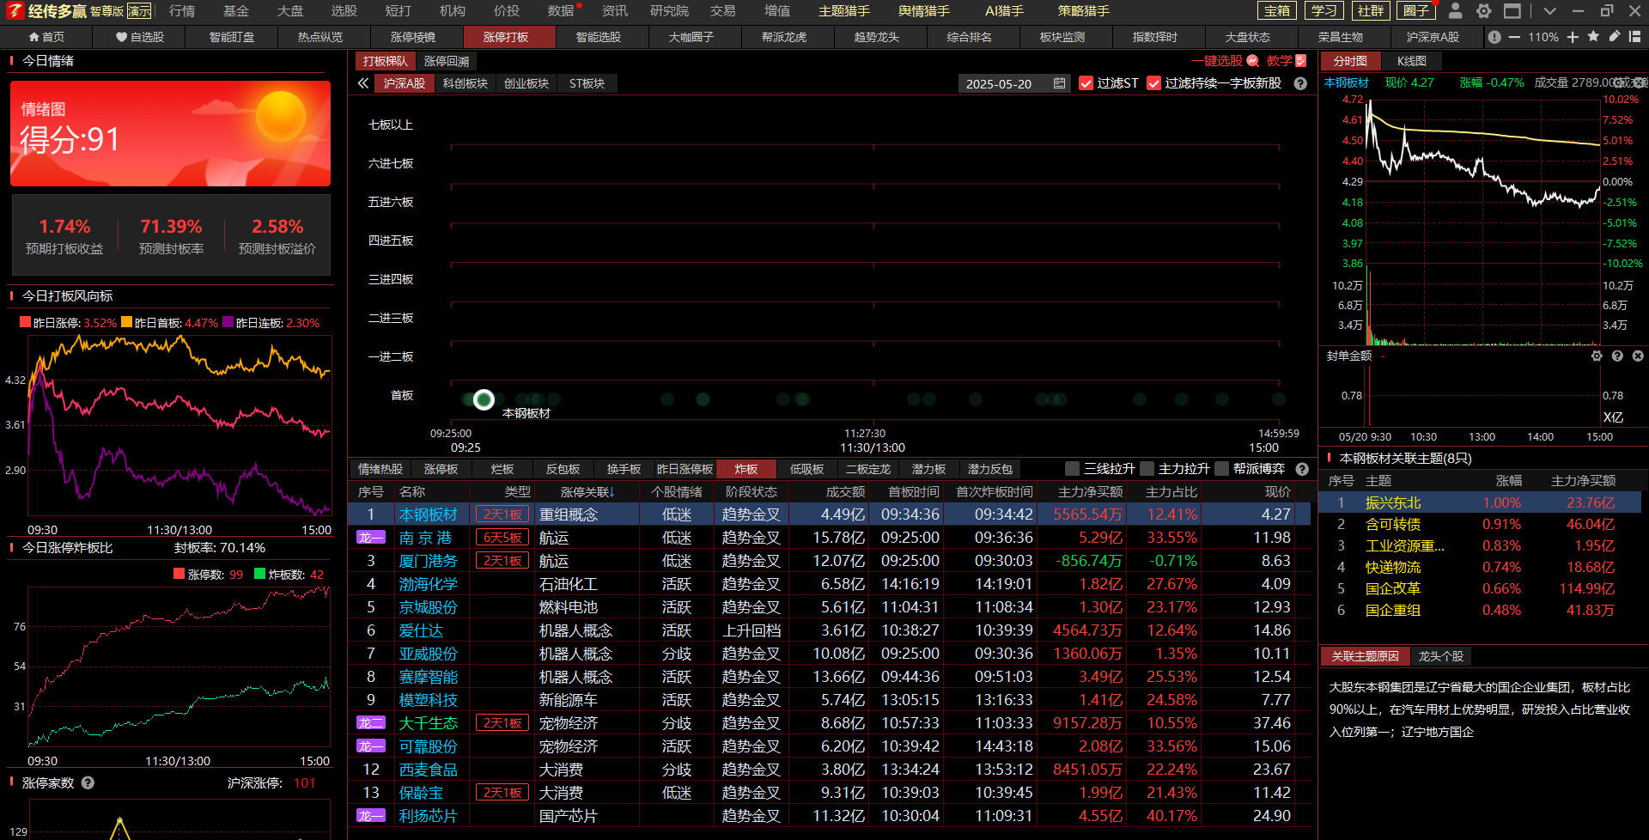
Task: Switch to the K线图 tab
Action: click(1411, 61)
